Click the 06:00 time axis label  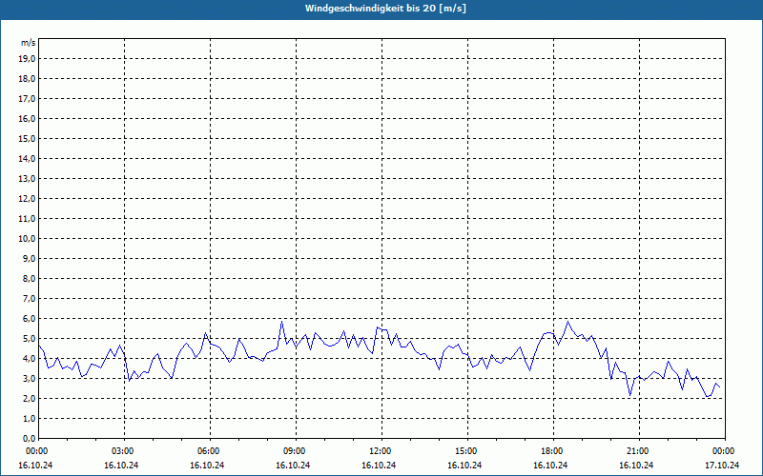[x=210, y=451]
